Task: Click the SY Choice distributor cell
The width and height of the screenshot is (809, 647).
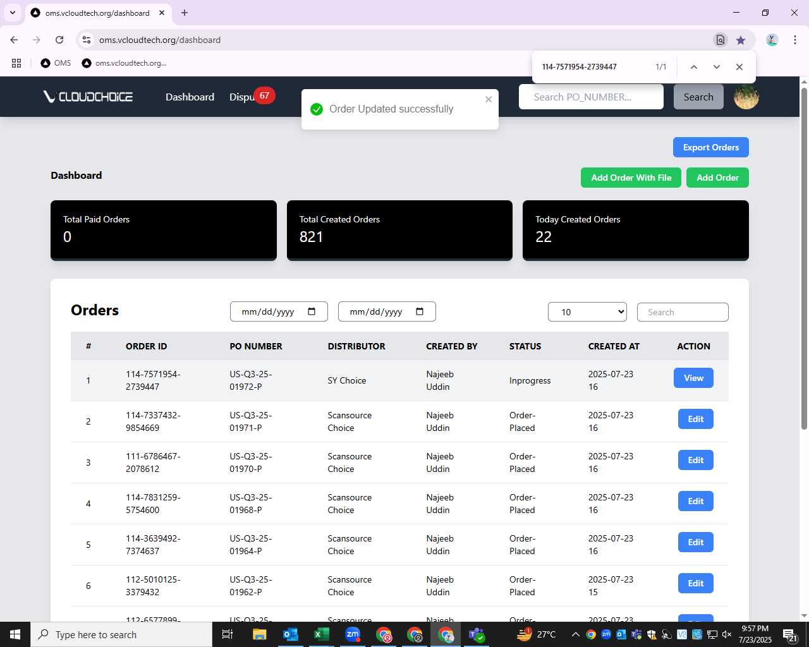Action: click(347, 380)
